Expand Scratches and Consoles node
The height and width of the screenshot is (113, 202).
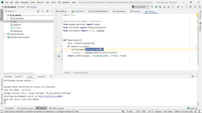click(4, 37)
